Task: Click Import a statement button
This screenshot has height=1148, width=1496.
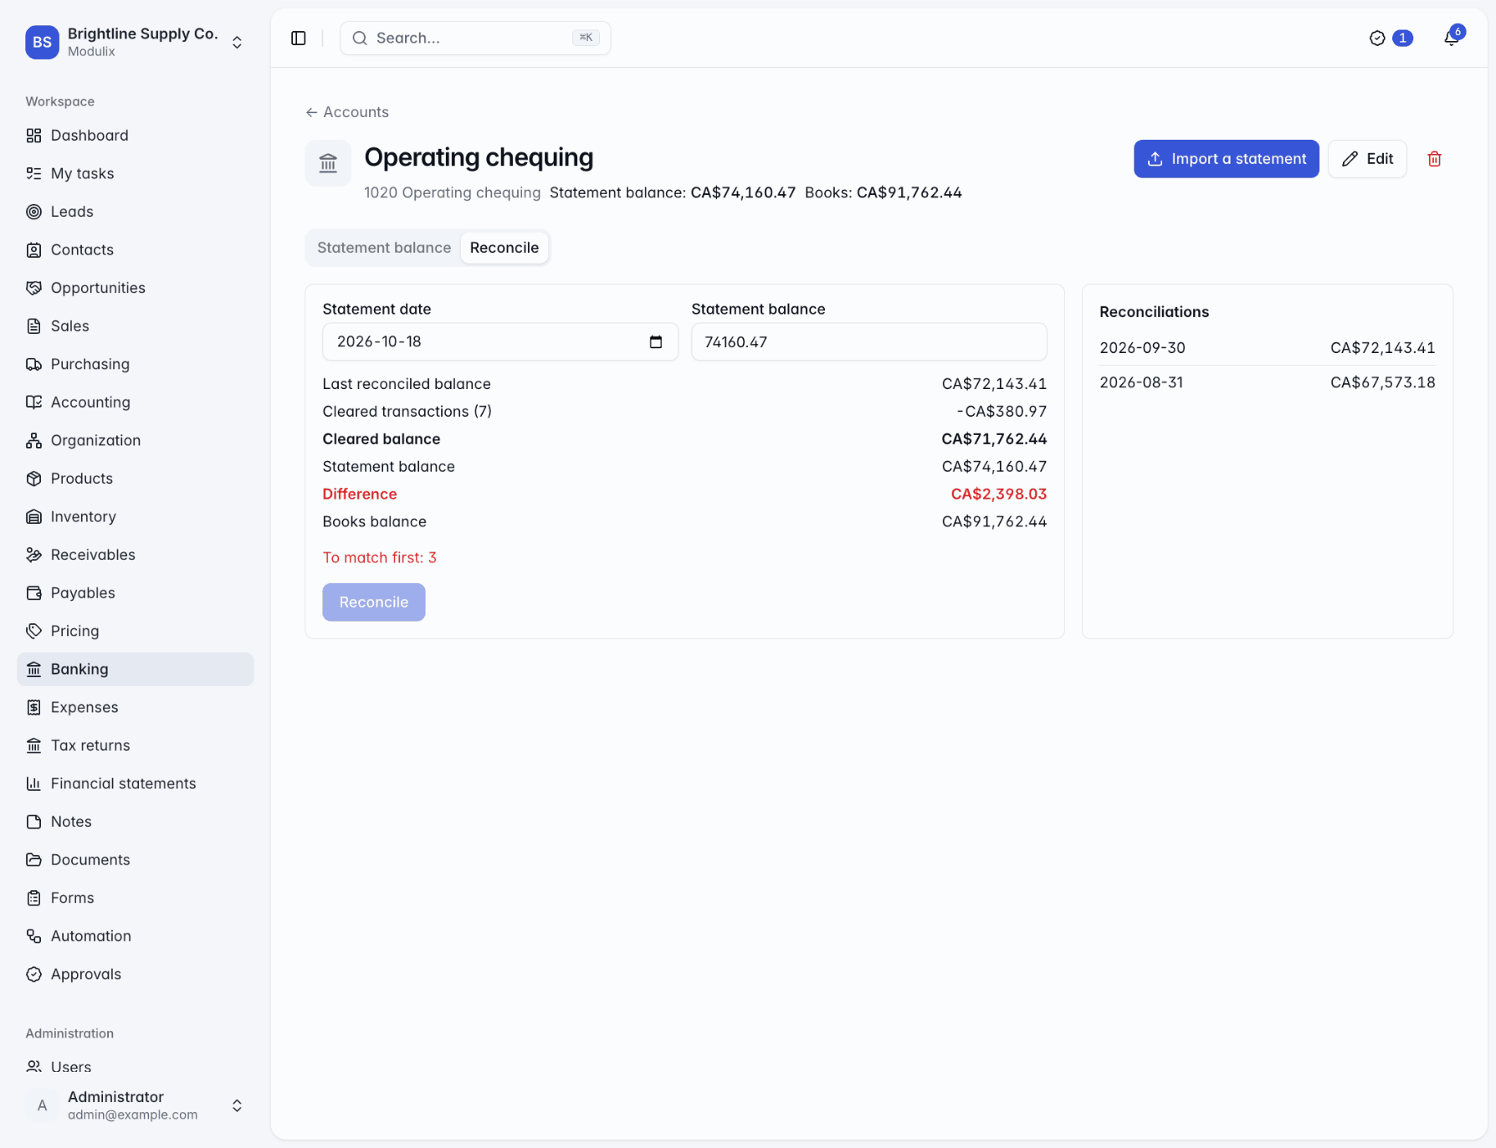Action: pos(1227,159)
